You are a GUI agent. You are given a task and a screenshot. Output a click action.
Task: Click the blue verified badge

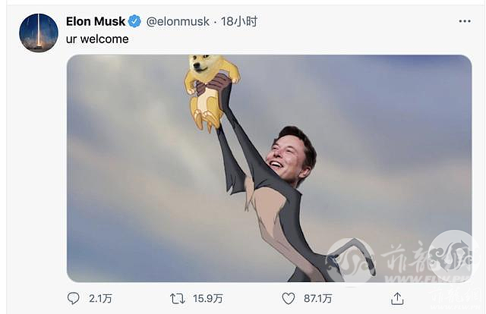(x=134, y=21)
